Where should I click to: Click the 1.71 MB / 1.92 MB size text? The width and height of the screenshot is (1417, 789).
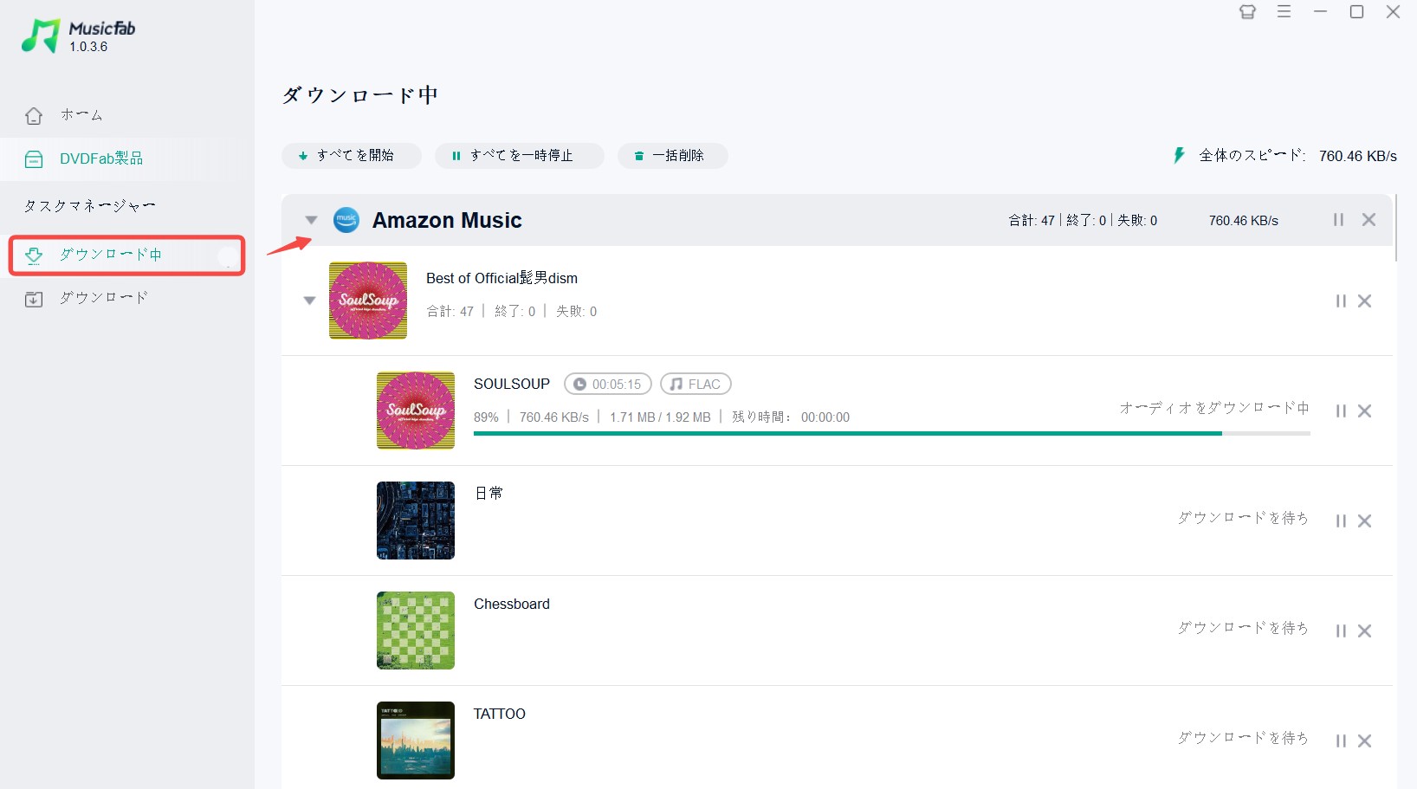point(660,417)
